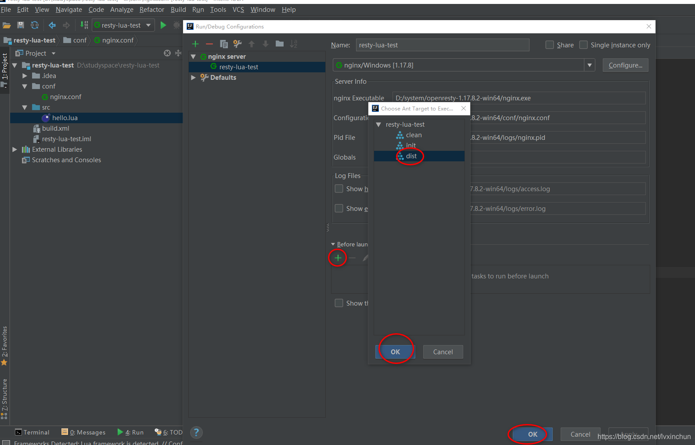The image size is (695, 445).
Task: Open the Terminal tool window tab
Action: pos(32,432)
